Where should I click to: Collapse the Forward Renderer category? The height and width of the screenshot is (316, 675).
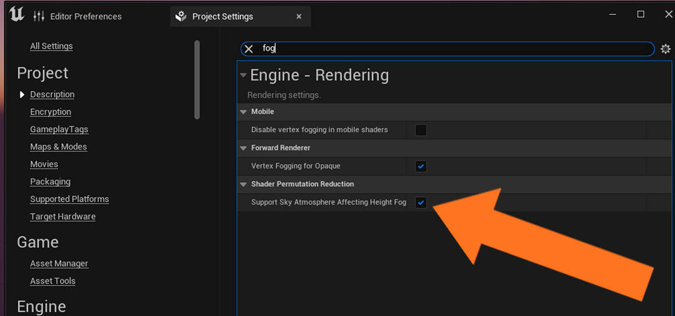pyautogui.click(x=243, y=148)
